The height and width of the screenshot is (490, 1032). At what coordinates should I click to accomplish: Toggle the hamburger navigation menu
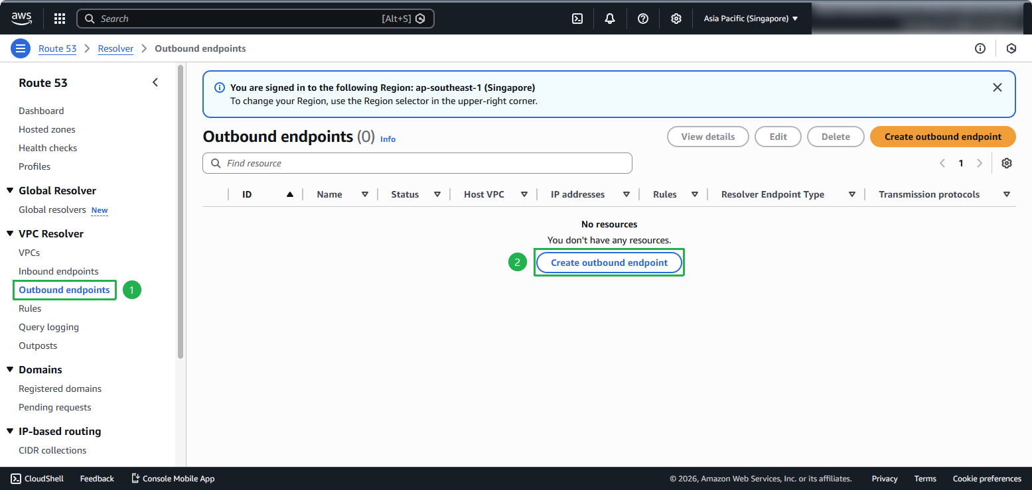click(21, 48)
